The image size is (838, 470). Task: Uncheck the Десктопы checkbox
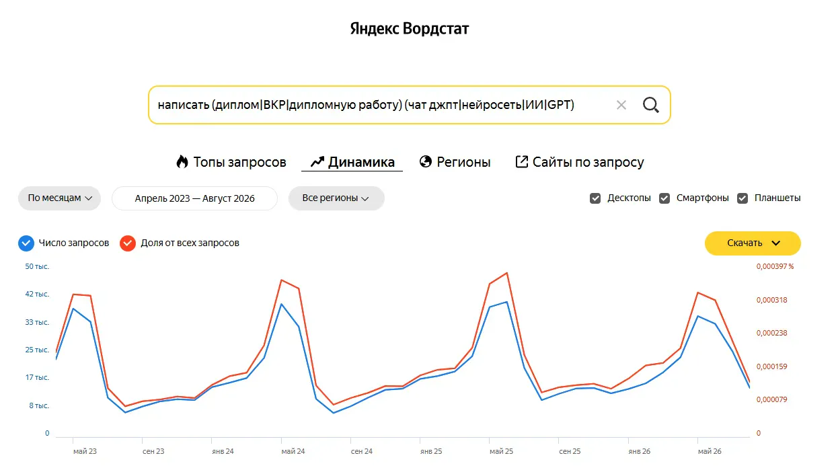pyautogui.click(x=595, y=198)
